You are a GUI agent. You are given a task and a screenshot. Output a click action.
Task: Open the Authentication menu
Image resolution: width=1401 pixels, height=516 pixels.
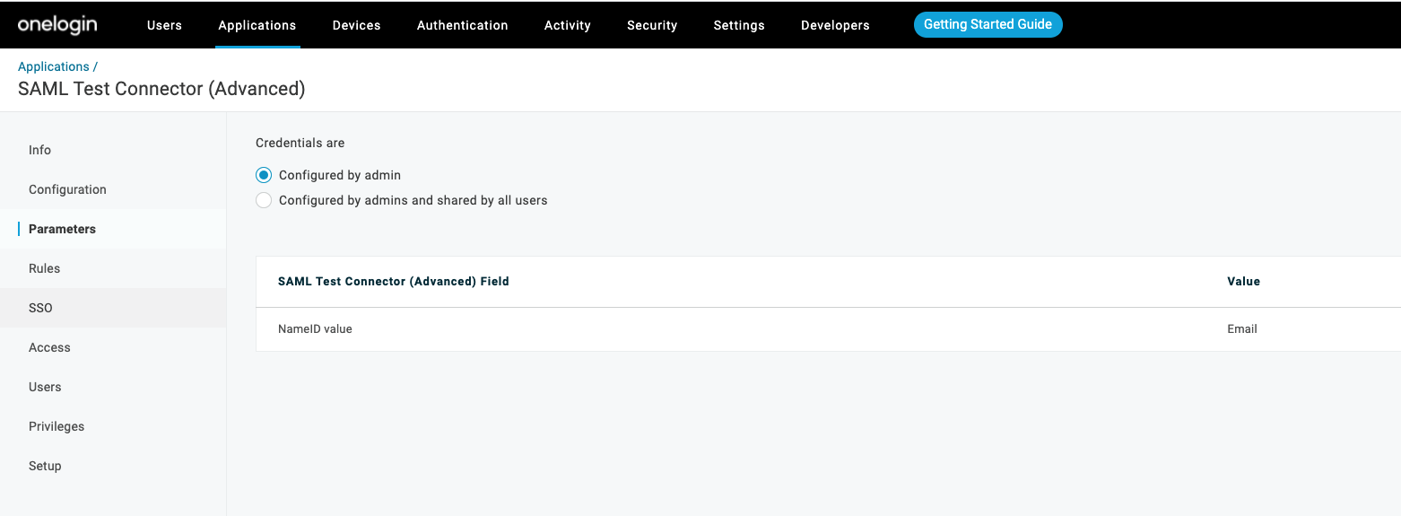(463, 25)
